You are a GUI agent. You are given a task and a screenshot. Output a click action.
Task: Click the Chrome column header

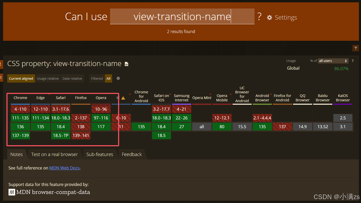20,98
